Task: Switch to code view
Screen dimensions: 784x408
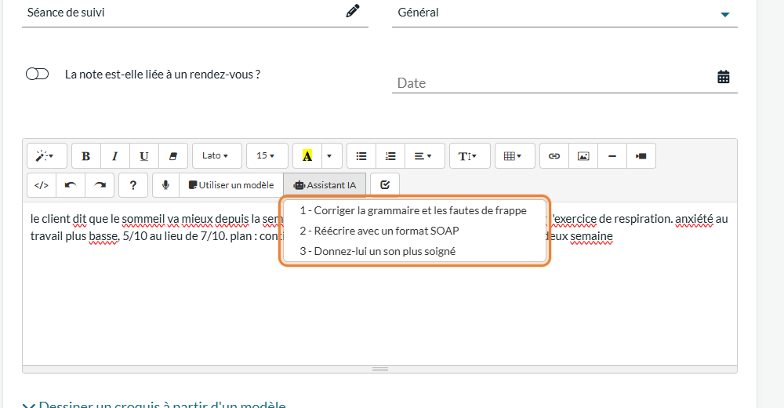Action: click(x=42, y=185)
